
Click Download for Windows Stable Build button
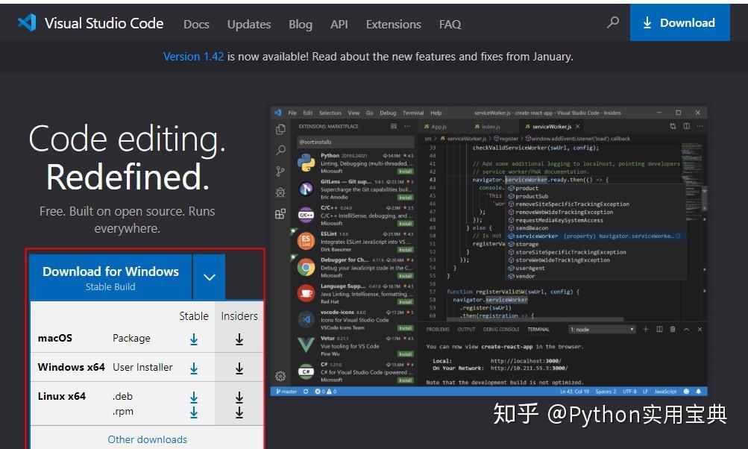110,277
